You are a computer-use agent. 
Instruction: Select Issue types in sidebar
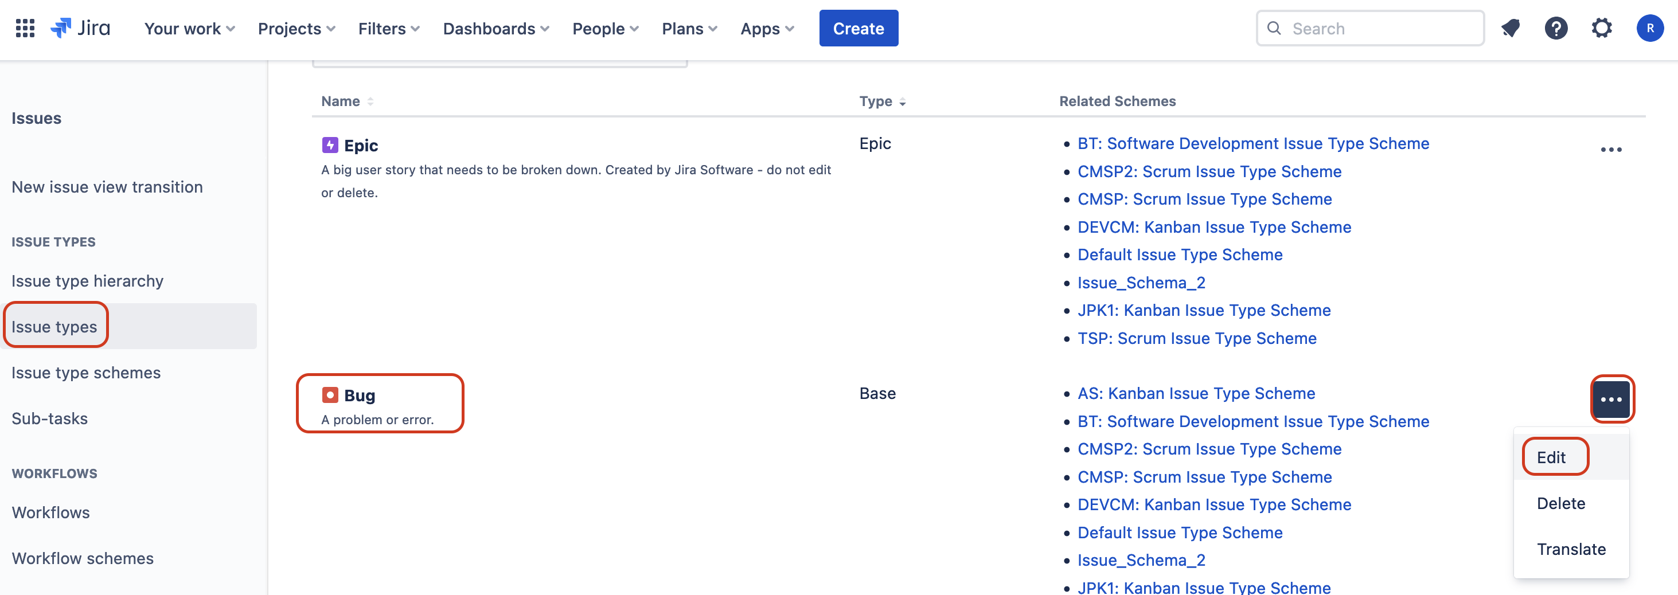130,326
